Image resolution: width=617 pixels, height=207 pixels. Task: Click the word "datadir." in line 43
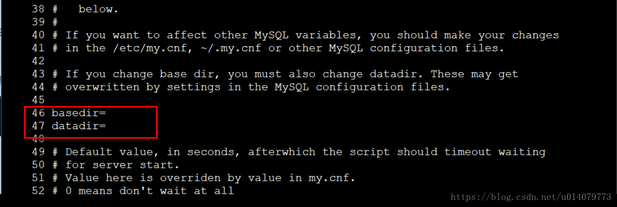tap(397, 74)
